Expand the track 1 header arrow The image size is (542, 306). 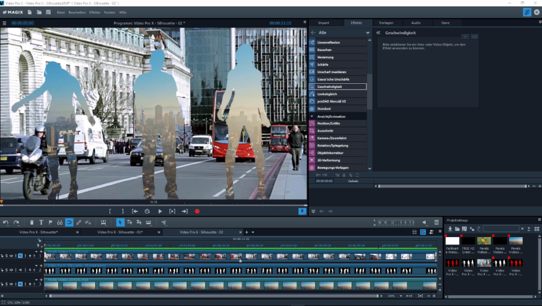point(37,251)
